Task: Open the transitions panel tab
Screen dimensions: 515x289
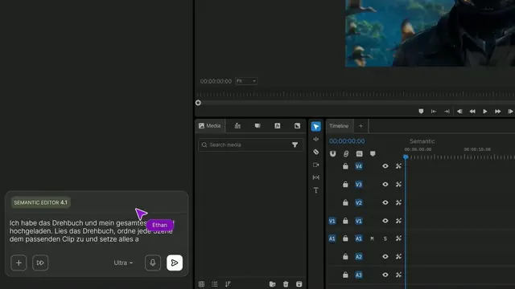Action: 297,126
